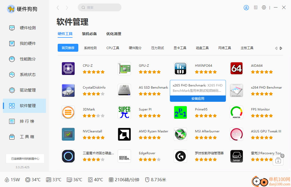Click the fan speed 2106转/分钟 indicator
Viewport: 291px width, 187px height.
pyautogui.click(x=124, y=180)
